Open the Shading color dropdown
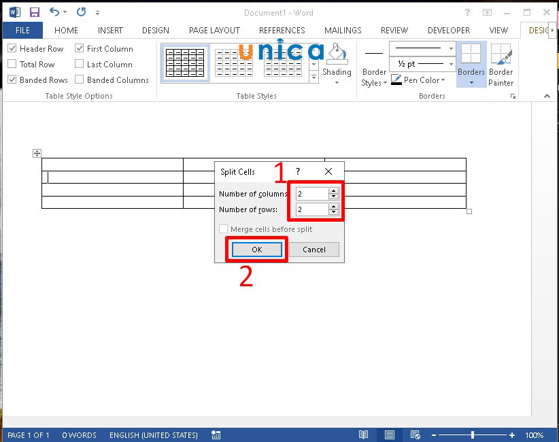 coord(337,83)
